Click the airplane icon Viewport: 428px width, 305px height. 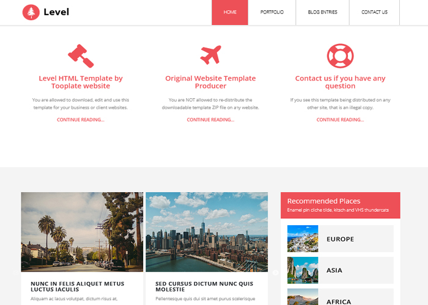click(210, 55)
